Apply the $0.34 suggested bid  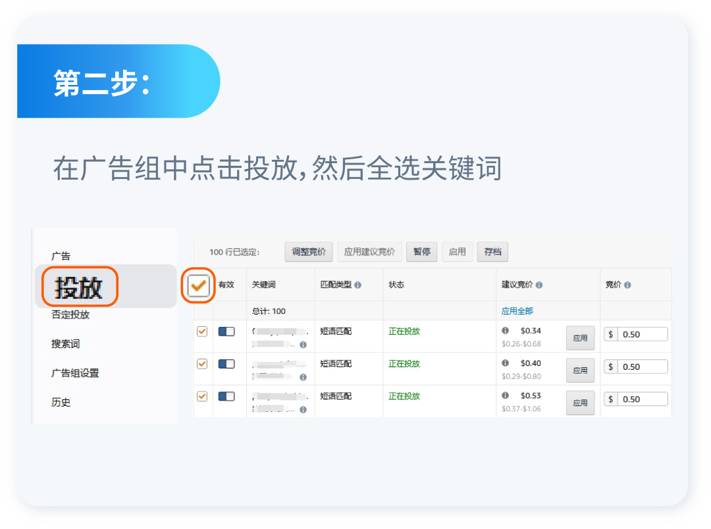pos(580,338)
